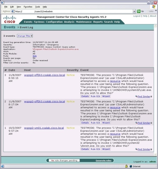158x169 pixels.
Task: Open the address bar dropdown arrow
Action: tap(134, 11)
